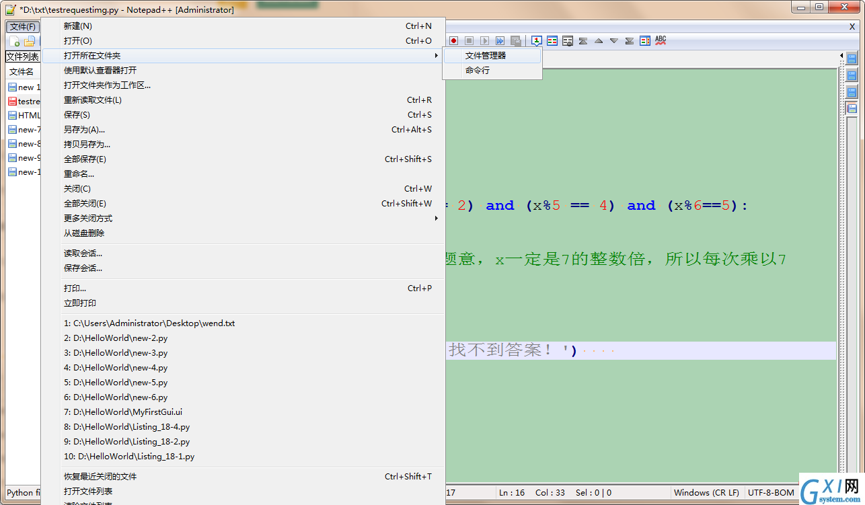865x505 pixels.
Task: Click the Ln : 16 status bar entry
Action: (x=511, y=493)
